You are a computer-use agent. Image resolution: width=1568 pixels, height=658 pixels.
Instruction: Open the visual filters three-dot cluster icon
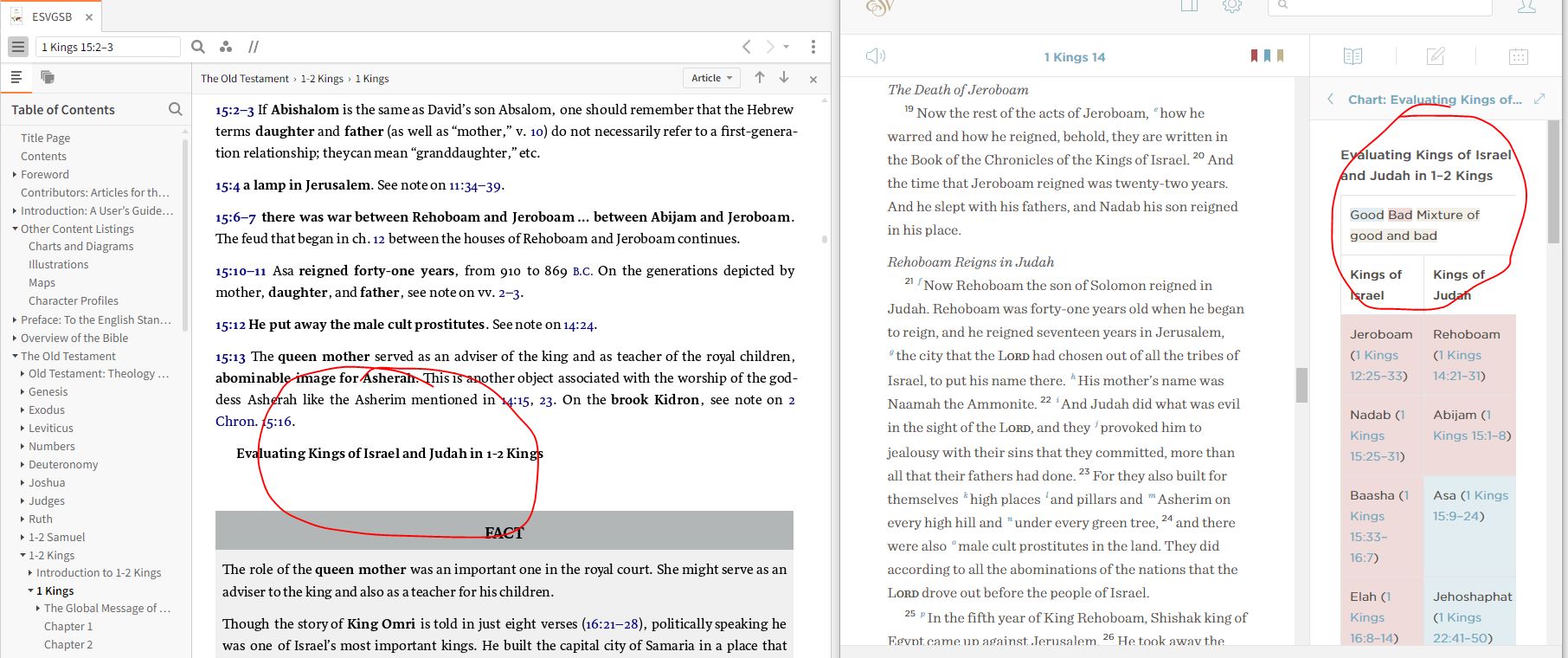226,47
